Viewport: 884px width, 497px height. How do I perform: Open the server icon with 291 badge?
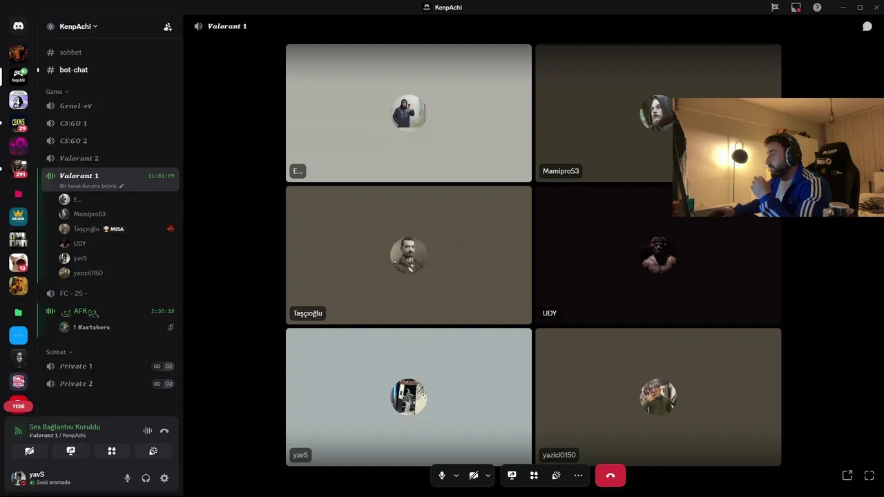click(18, 169)
